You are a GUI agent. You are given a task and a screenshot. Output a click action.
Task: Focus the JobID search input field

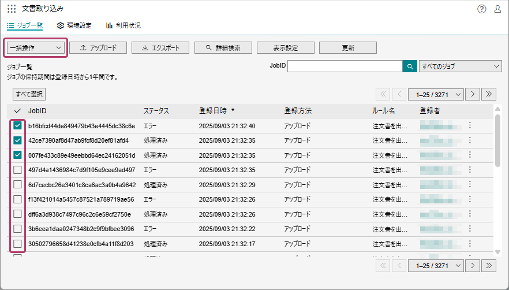345,66
